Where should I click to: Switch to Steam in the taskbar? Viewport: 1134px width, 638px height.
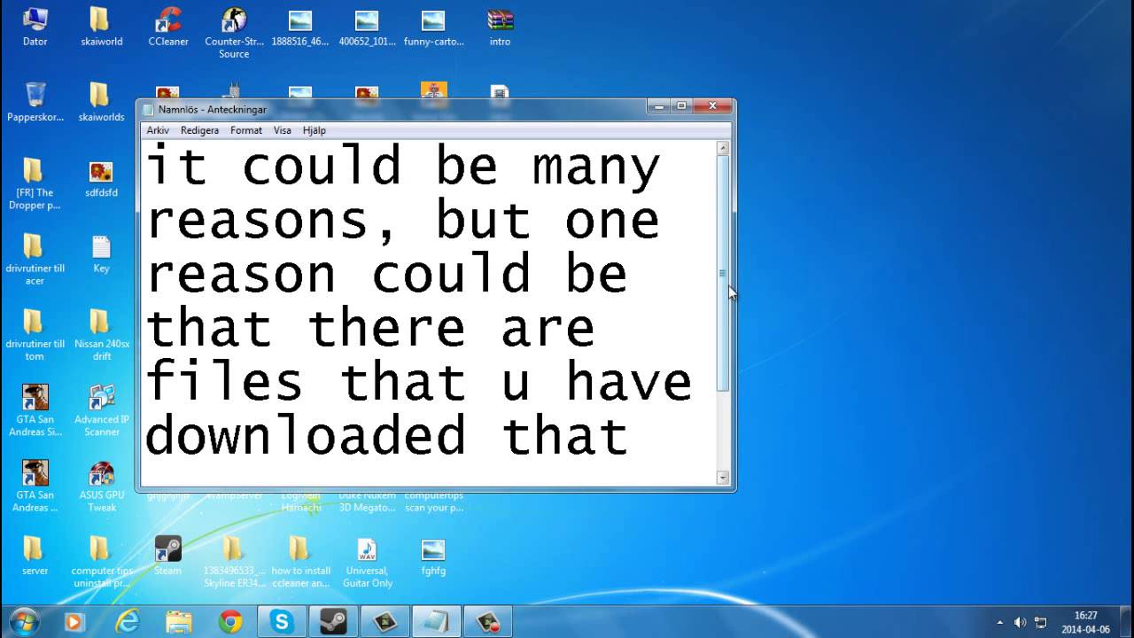pyautogui.click(x=334, y=622)
